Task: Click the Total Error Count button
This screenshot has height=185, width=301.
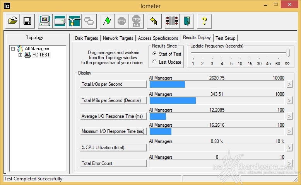Action: 113,163
